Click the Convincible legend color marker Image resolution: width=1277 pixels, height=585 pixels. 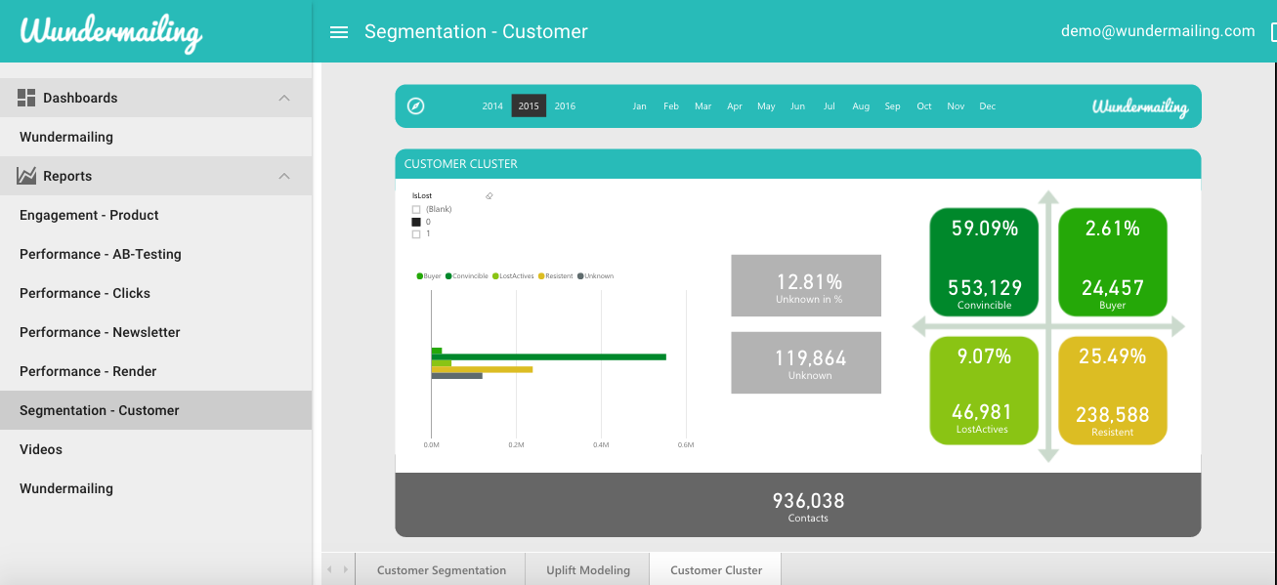(448, 276)
